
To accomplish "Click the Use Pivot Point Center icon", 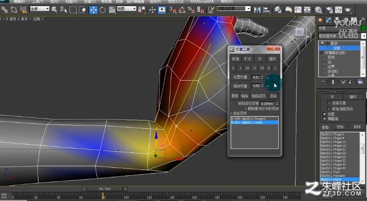I will (142, 10).
